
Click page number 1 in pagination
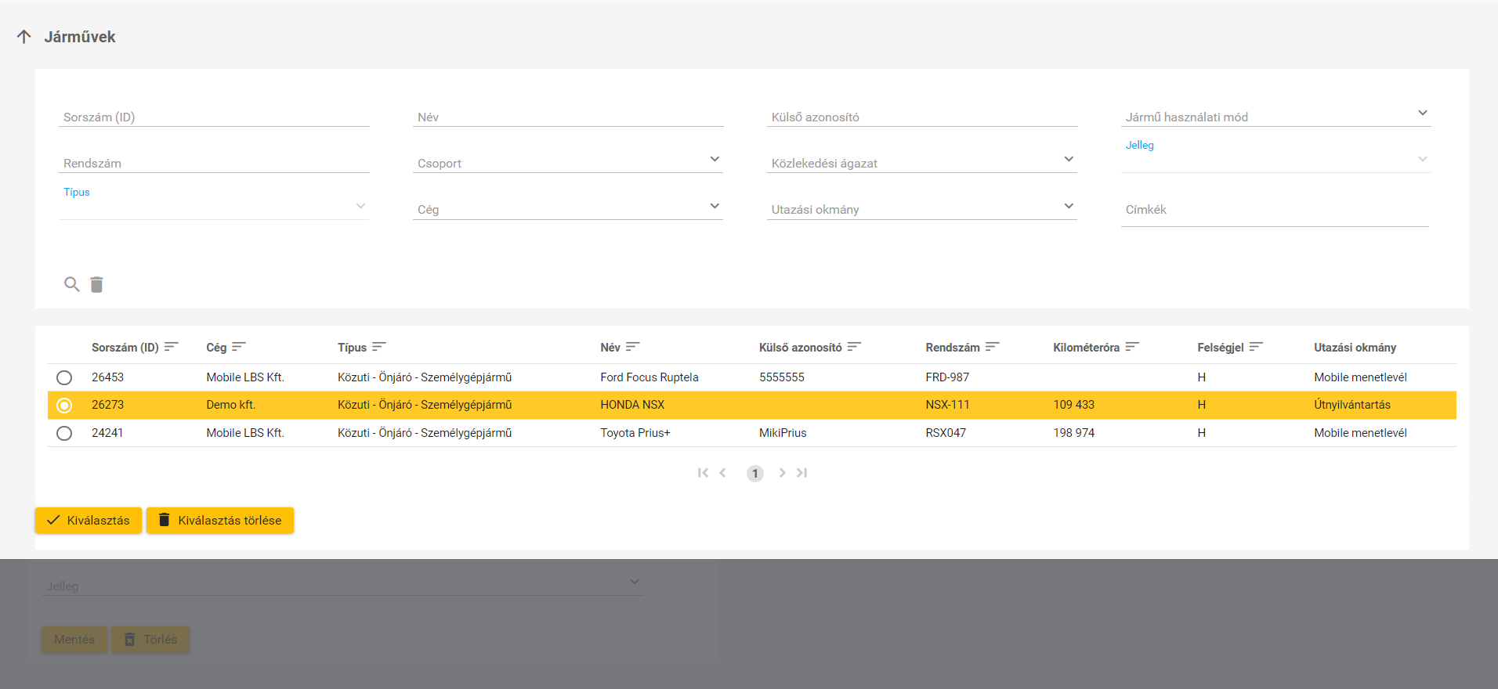coord(754,474)
